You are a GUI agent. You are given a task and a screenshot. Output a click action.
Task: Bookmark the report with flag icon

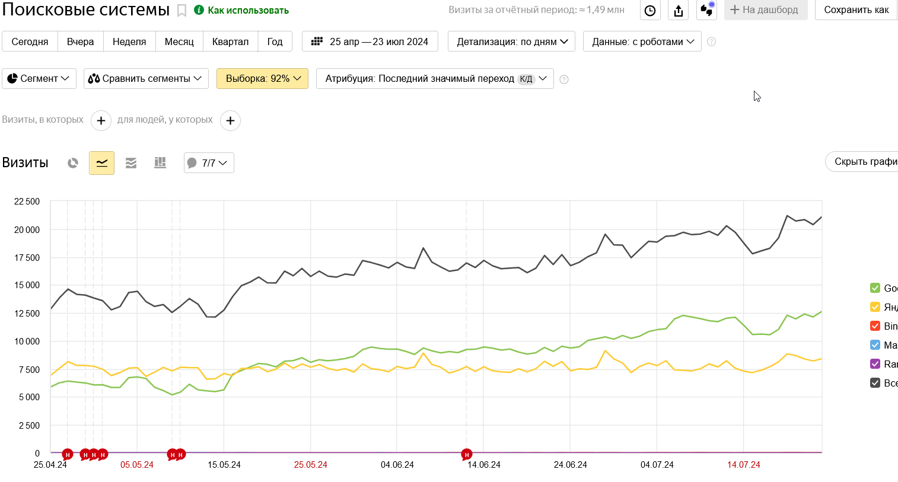[182, 11]
